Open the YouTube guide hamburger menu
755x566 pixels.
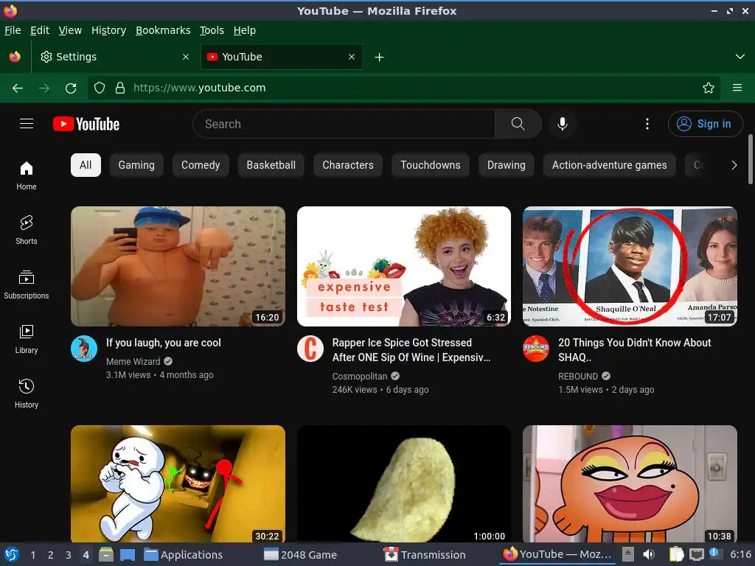pyautogui.click(x=27, y=124)
